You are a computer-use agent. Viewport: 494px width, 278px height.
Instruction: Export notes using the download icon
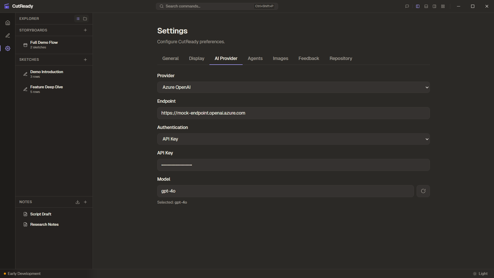(x=77, y=202)
